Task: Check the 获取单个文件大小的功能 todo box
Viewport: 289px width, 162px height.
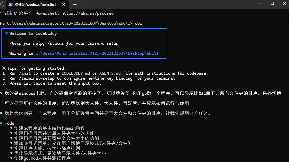Action: 11,138
